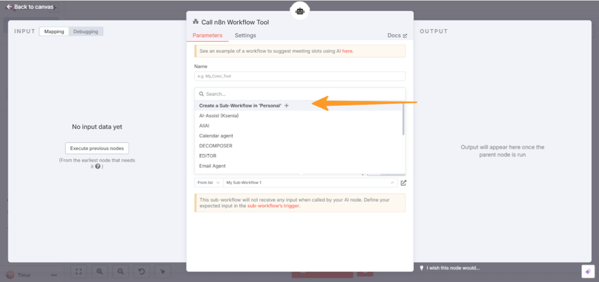Screen dimensions: 599x282
Task: Go back to canvas
Action: (30, 7)
